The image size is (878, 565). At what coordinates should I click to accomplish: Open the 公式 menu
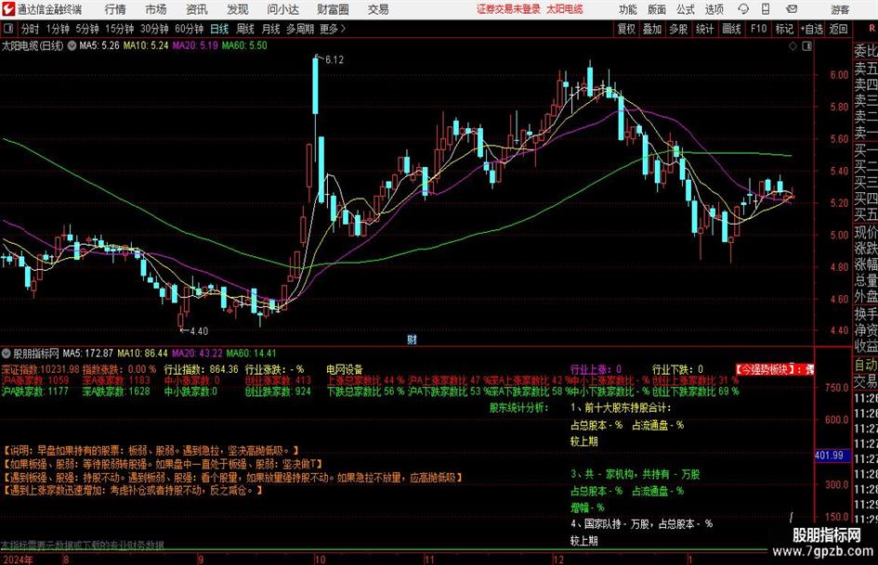[685, 9]
